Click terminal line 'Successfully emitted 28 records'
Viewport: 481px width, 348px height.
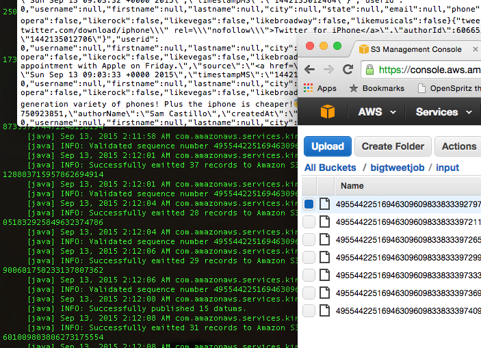click(163, 213)
